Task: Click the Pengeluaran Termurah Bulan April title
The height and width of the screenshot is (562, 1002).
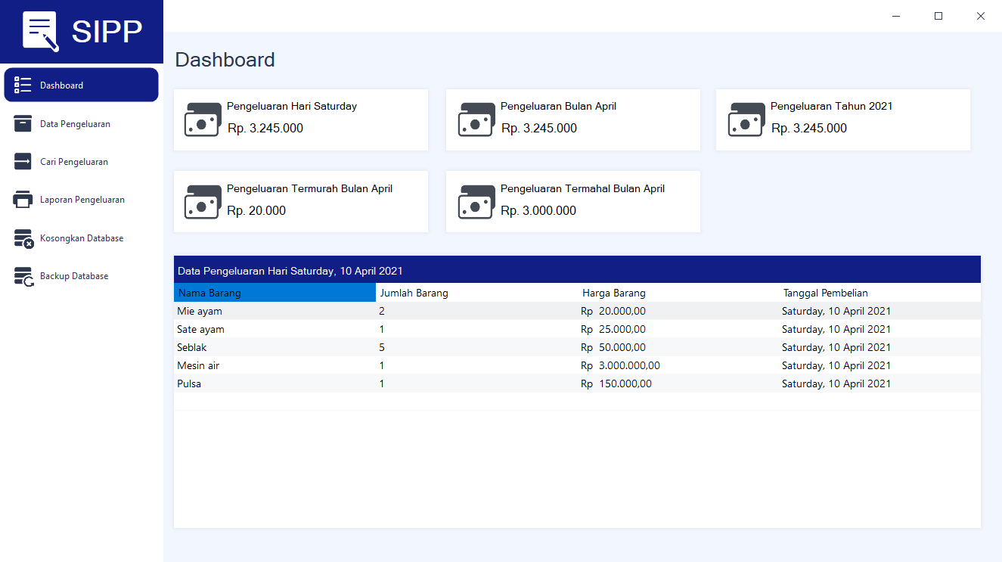Action: pos(310,188)
